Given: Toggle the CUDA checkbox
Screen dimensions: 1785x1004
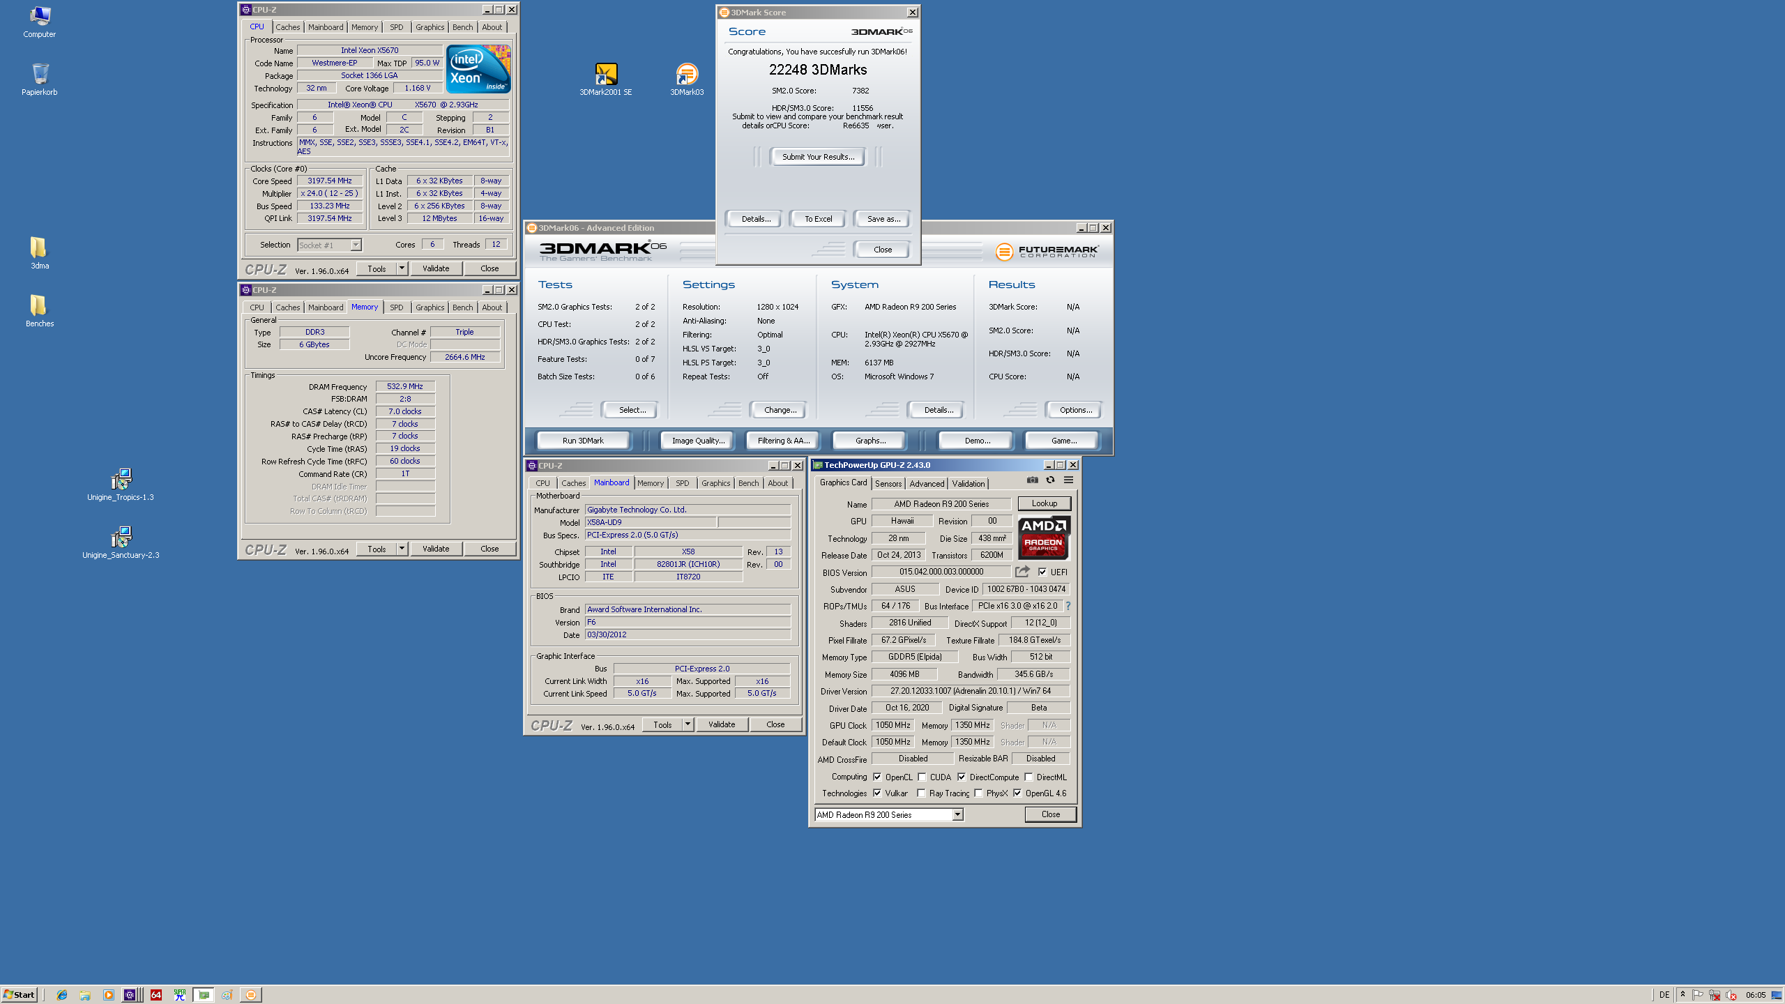Looking at the screenshot, I should coord(922,777).
